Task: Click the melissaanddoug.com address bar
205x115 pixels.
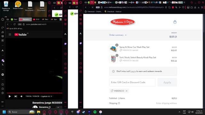Action: [x=134, y=7]
